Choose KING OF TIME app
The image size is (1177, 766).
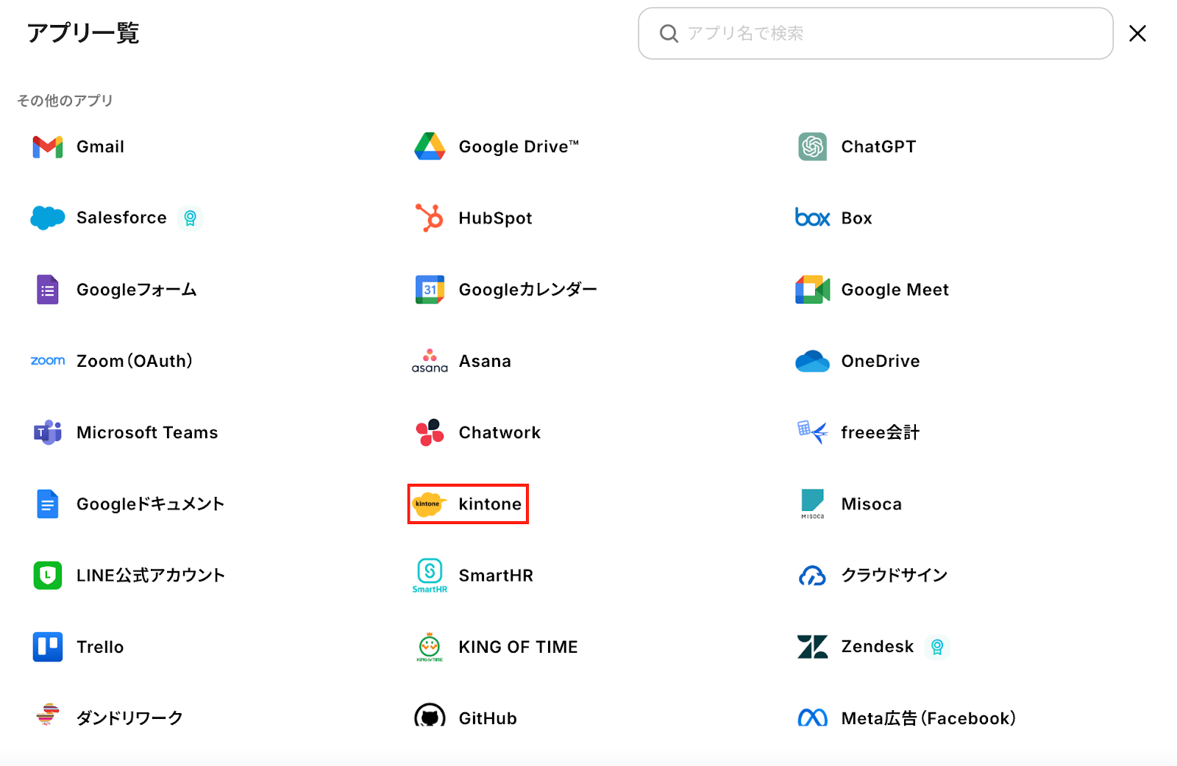pos(518,647)
